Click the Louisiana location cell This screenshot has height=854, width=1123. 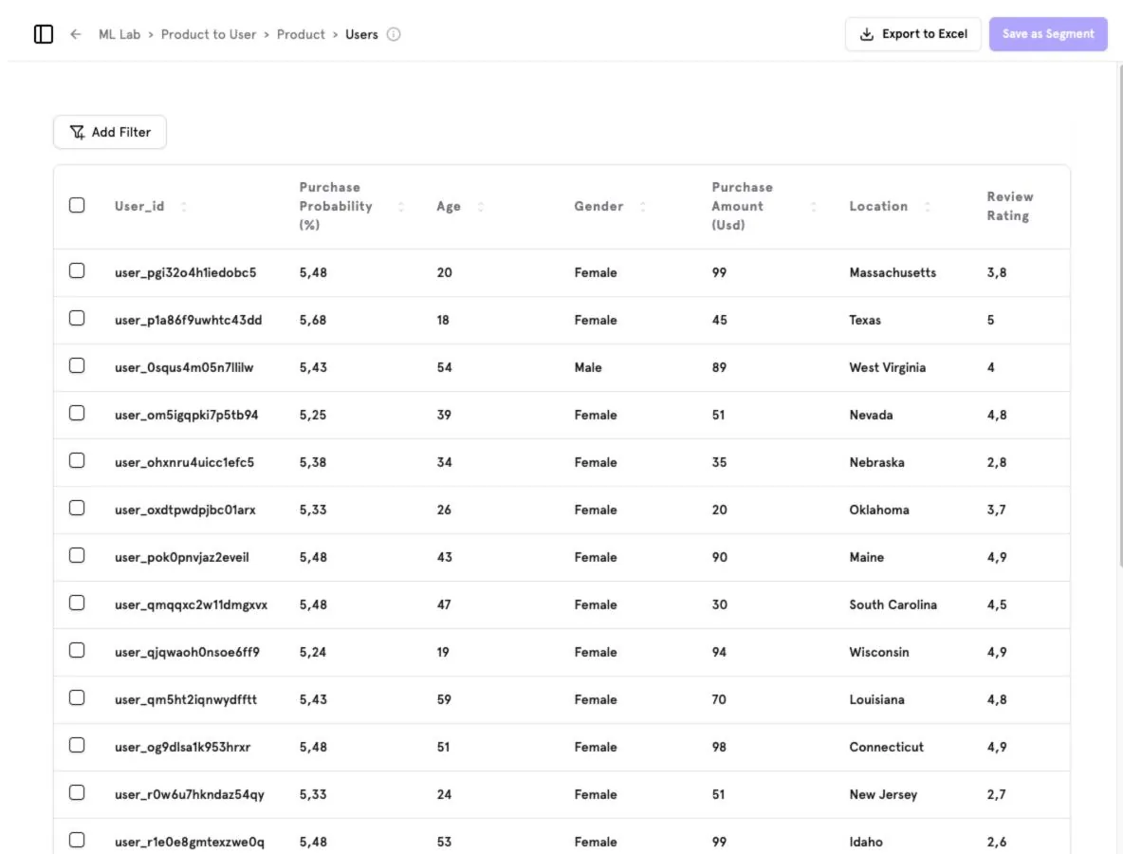point(876,699)
